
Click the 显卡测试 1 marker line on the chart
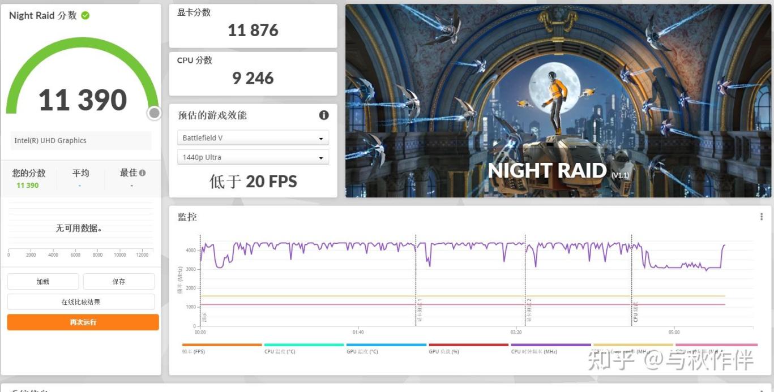click(x=416, y=280)
